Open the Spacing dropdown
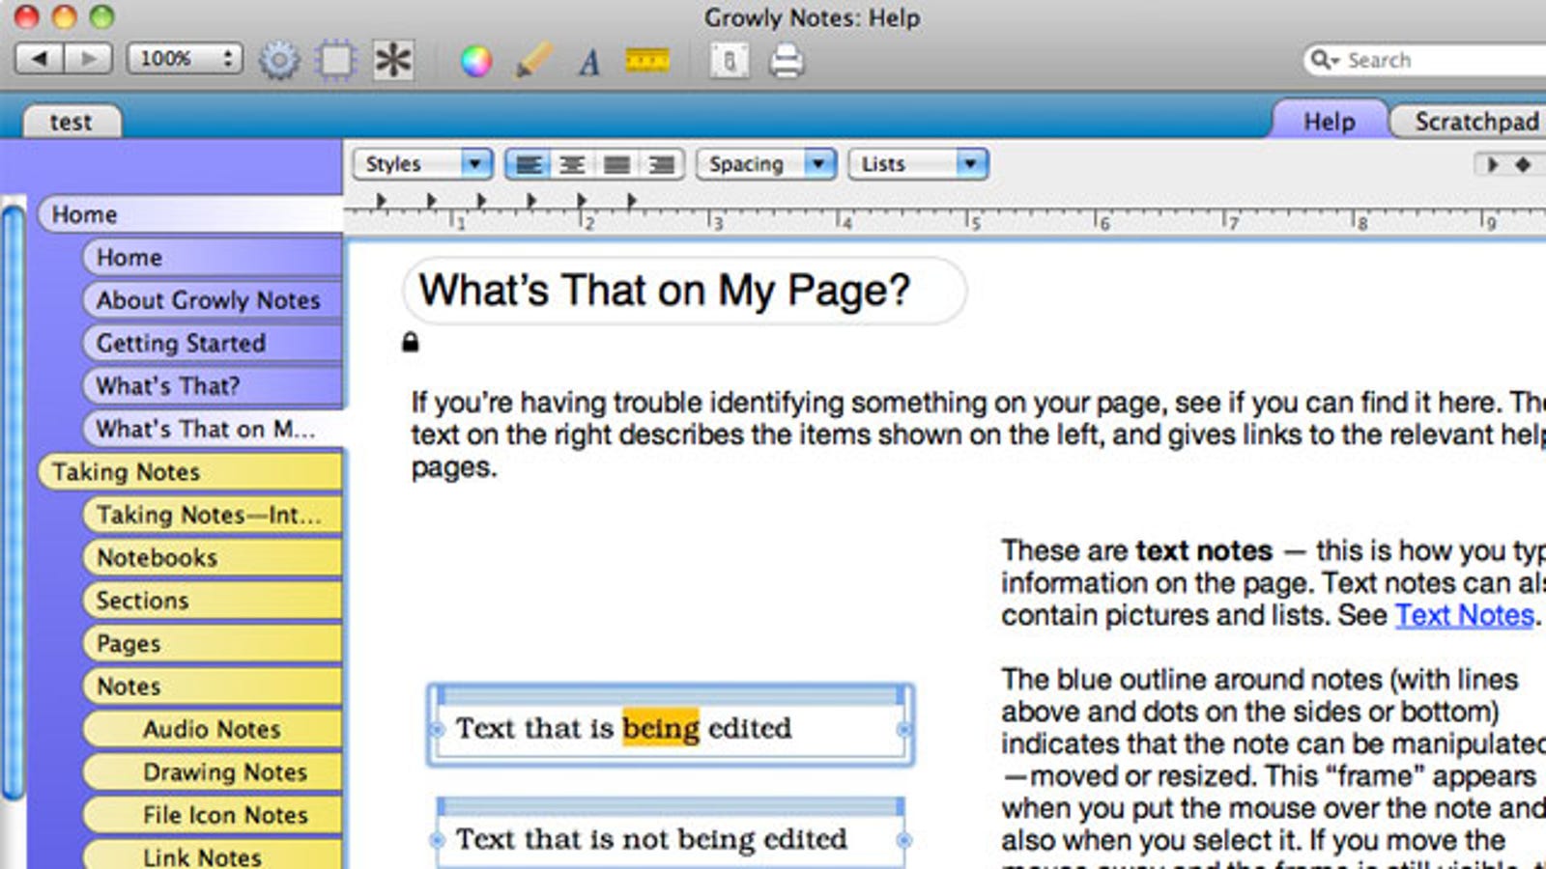This screenshot has width=1546, height=869. coord(766,164)
